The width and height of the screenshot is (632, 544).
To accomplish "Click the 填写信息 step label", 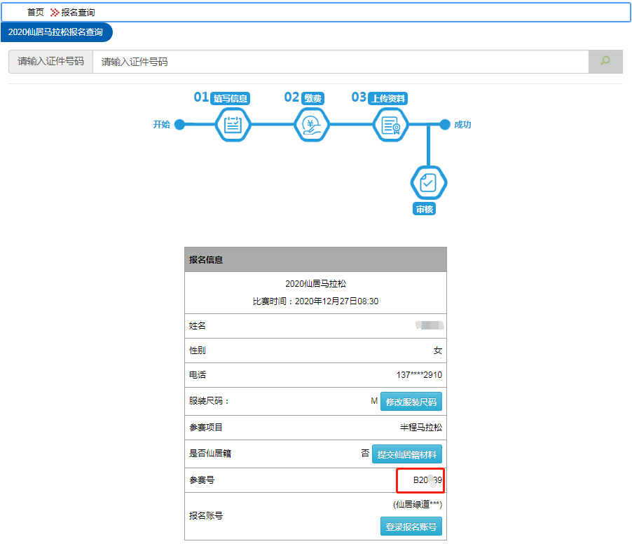I will (x=231, y=99).
